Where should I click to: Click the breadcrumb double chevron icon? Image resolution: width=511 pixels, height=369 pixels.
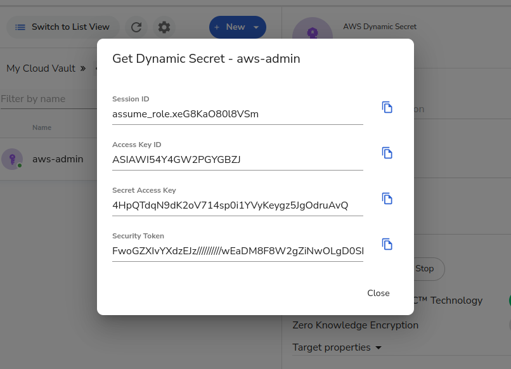tap(83, 68)
